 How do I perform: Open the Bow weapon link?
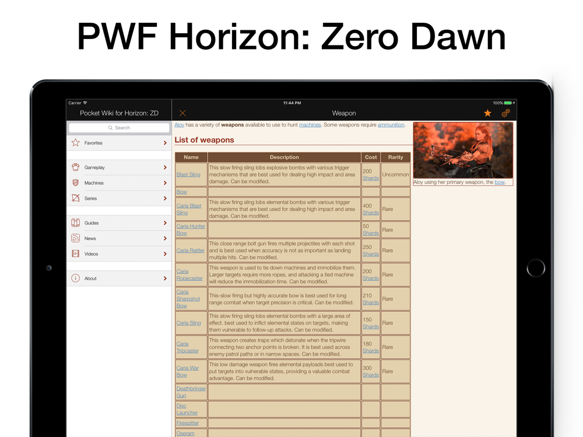coord(181,192)
